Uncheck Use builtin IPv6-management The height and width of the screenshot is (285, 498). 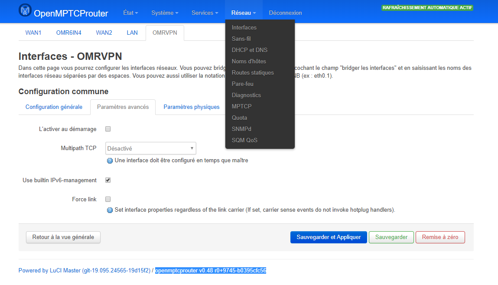[107, 180]
